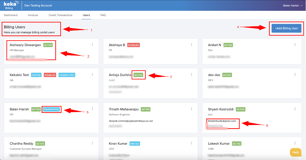Open options menu on Aniket N card
Viewport: 306px width, 160px height.
295,45
